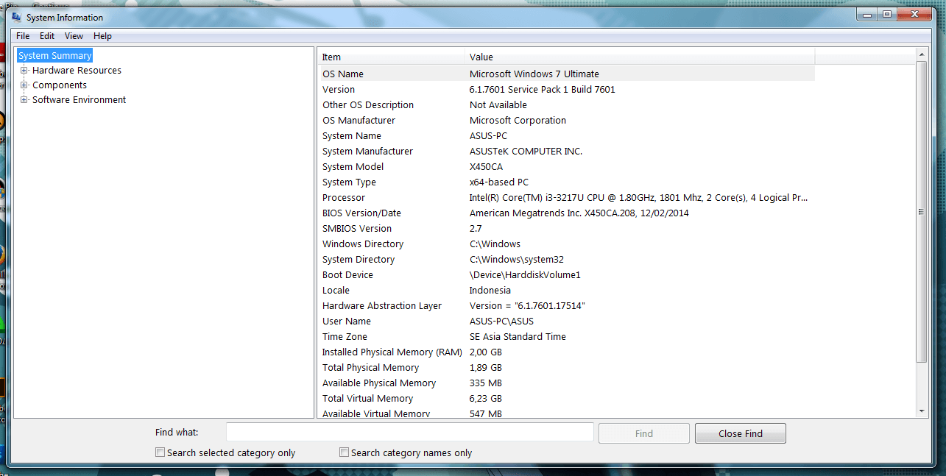946x476 pixels.
Task: Select the System Model row
Action: [566, 166]
